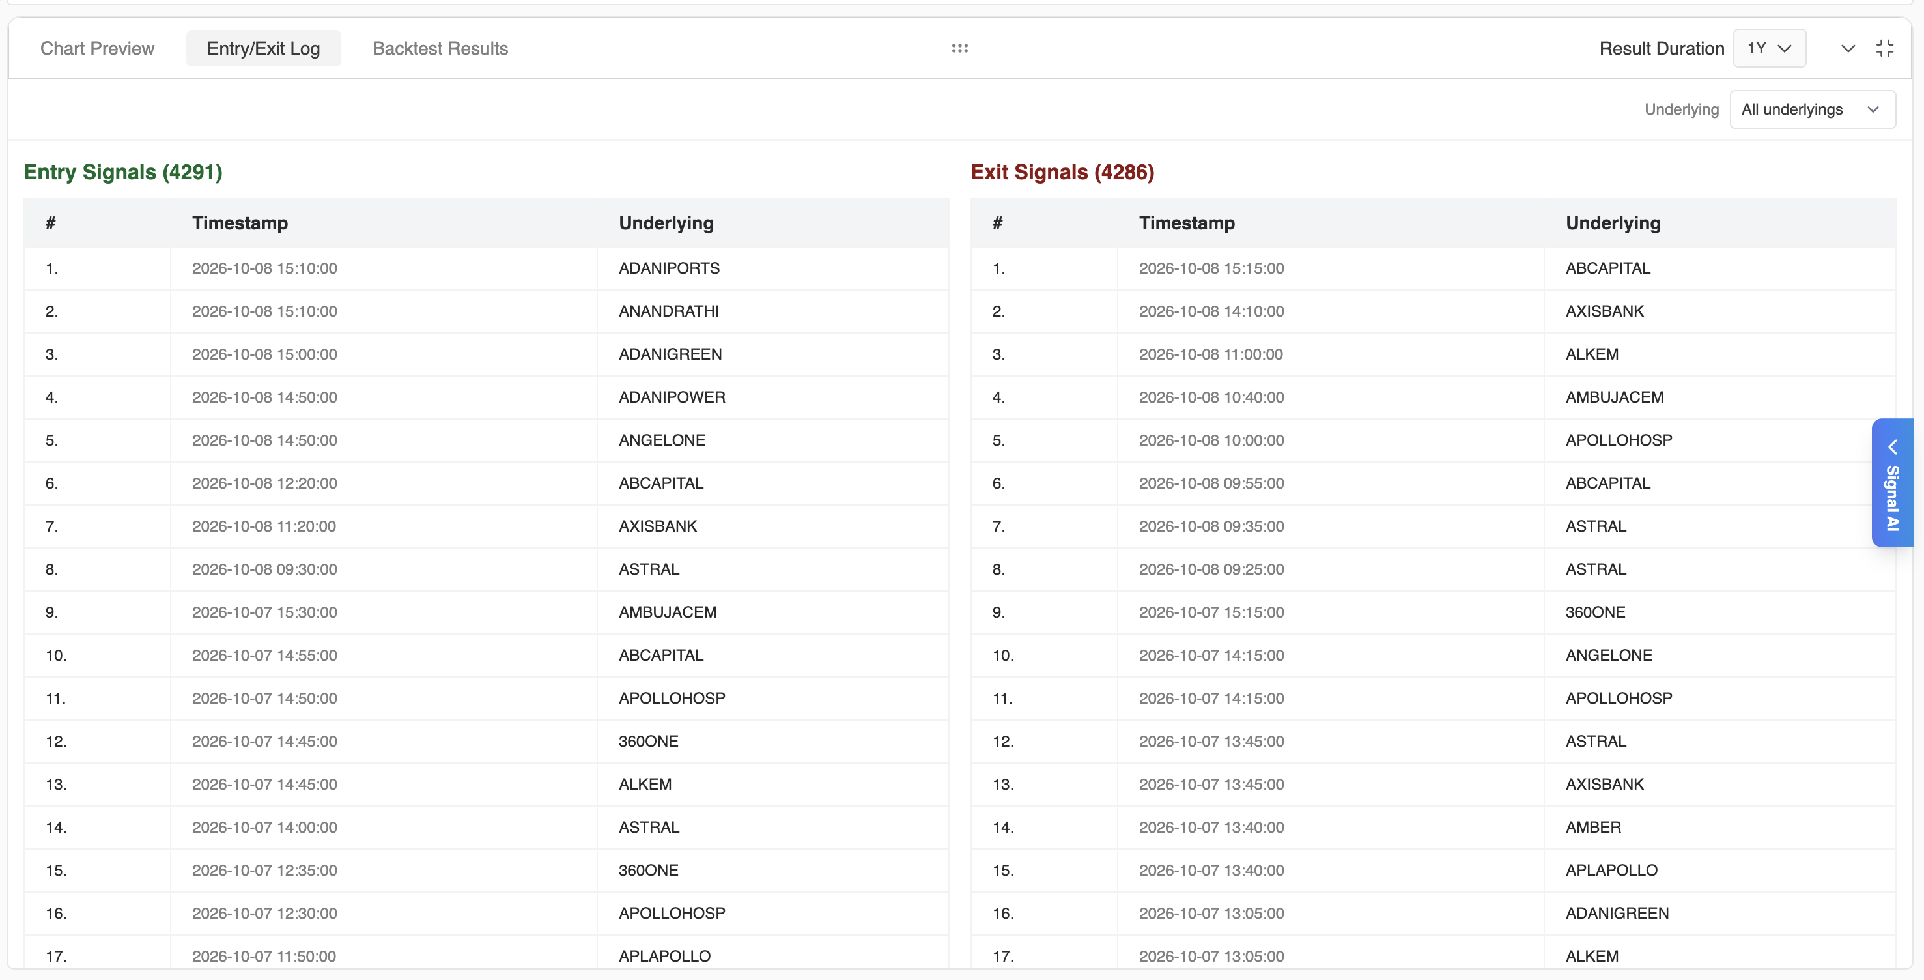
Task: Click the exit fullscreen icon
Action: (x=1884, y=49)
